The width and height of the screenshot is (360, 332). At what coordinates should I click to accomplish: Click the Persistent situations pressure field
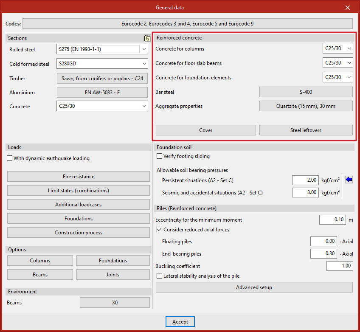pyautogui.click(x=305, y=180)
